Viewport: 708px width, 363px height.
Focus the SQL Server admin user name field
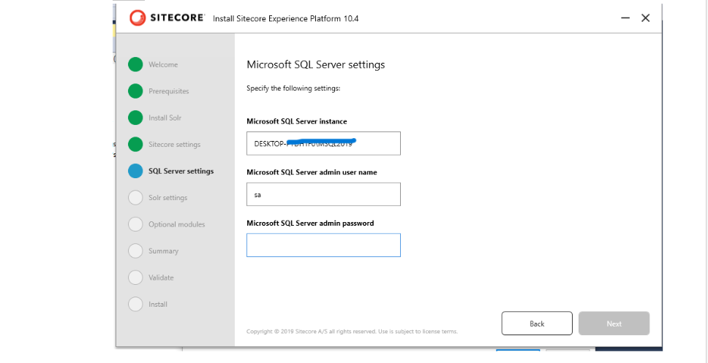pos(323,194)
